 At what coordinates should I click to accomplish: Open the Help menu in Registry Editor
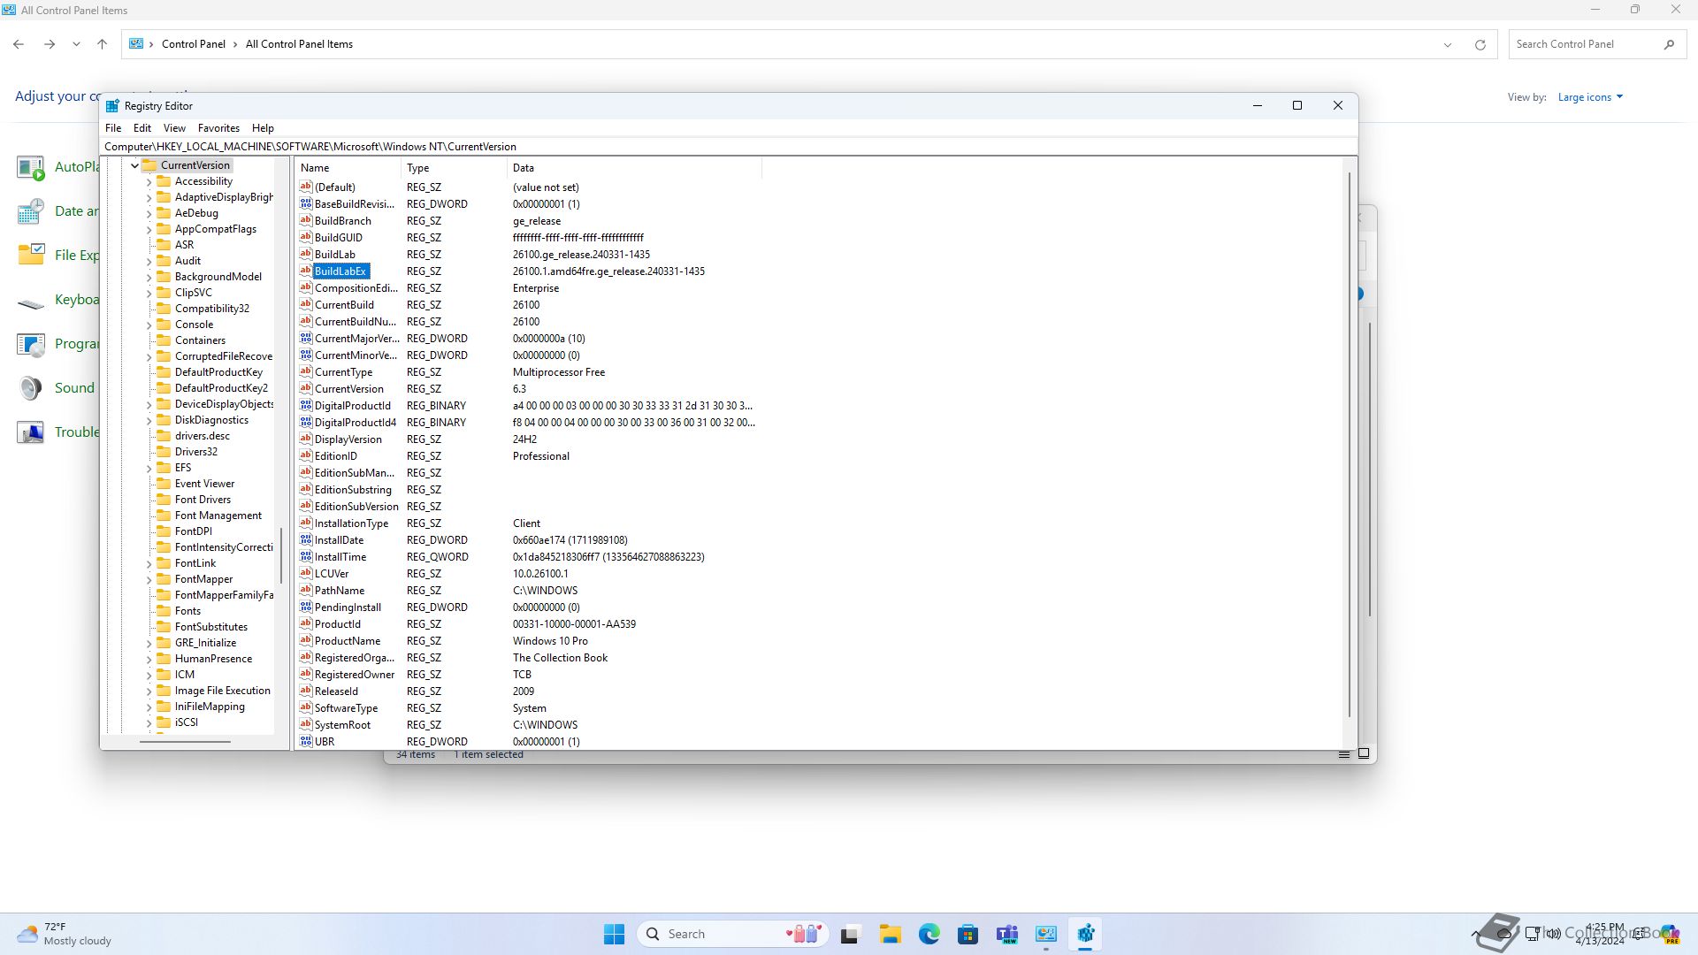coord(263,128)
